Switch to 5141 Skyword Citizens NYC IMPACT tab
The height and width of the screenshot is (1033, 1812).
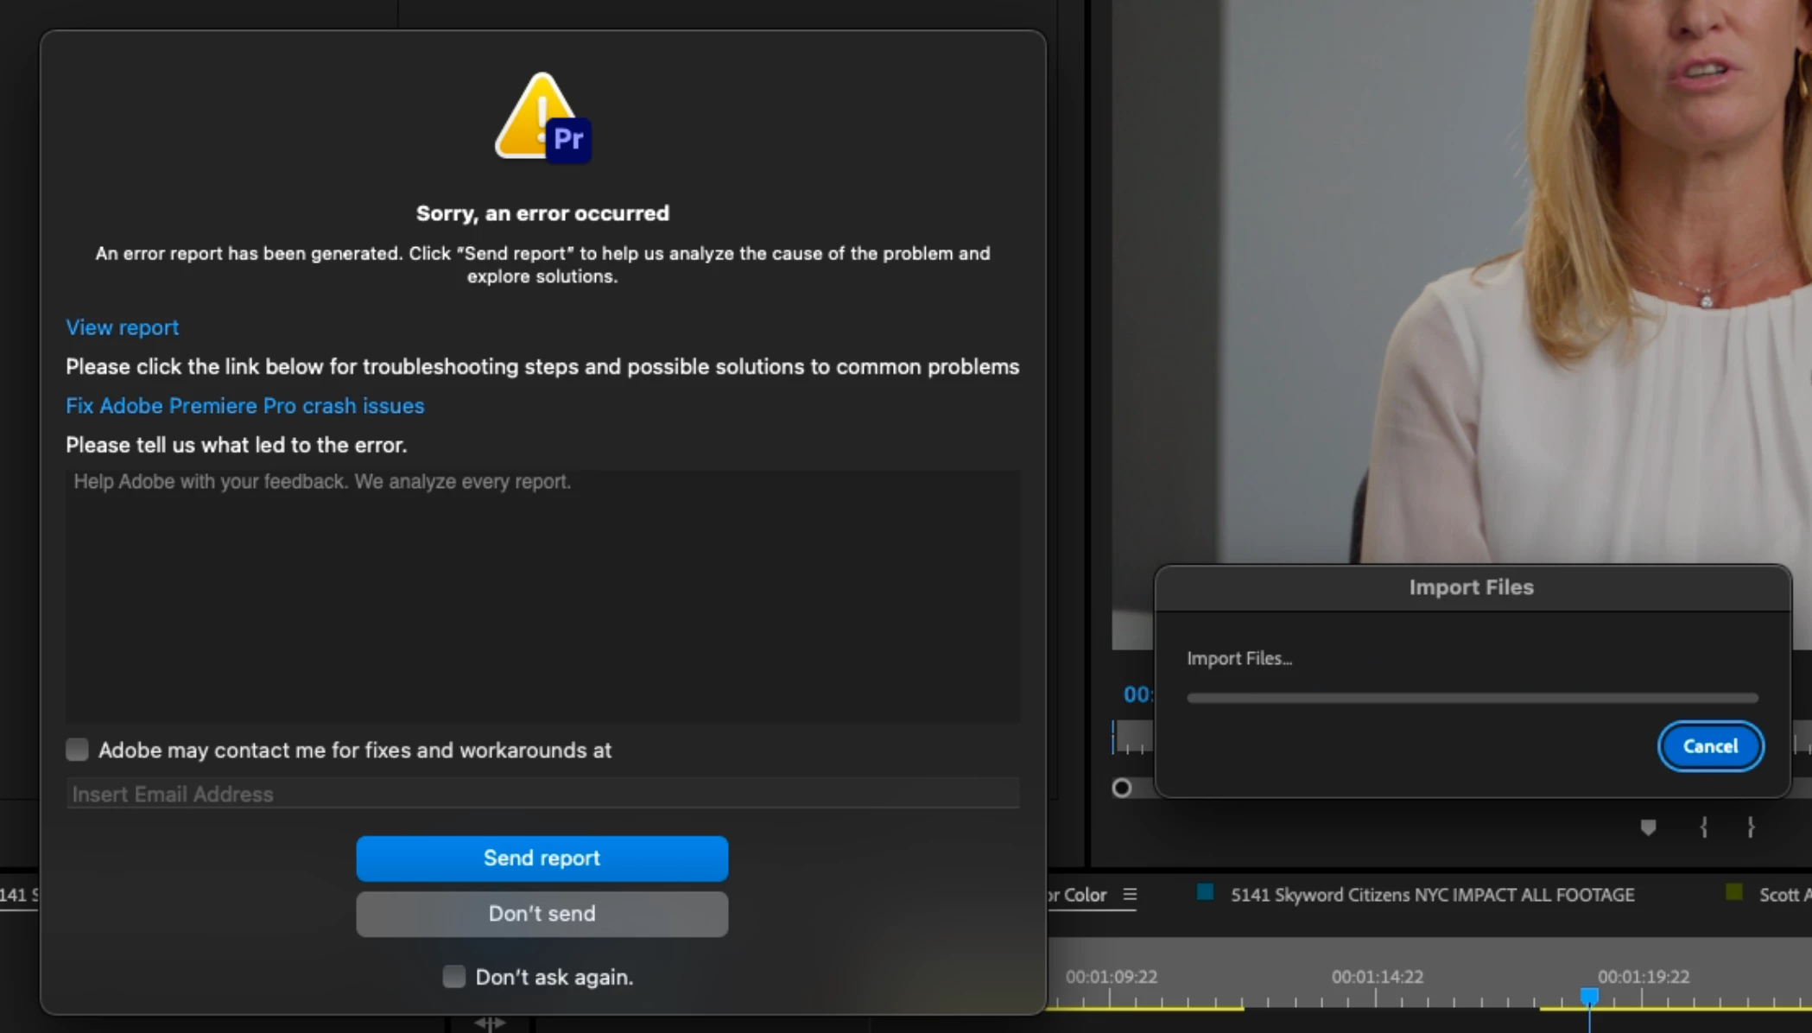click(1432, 895)
